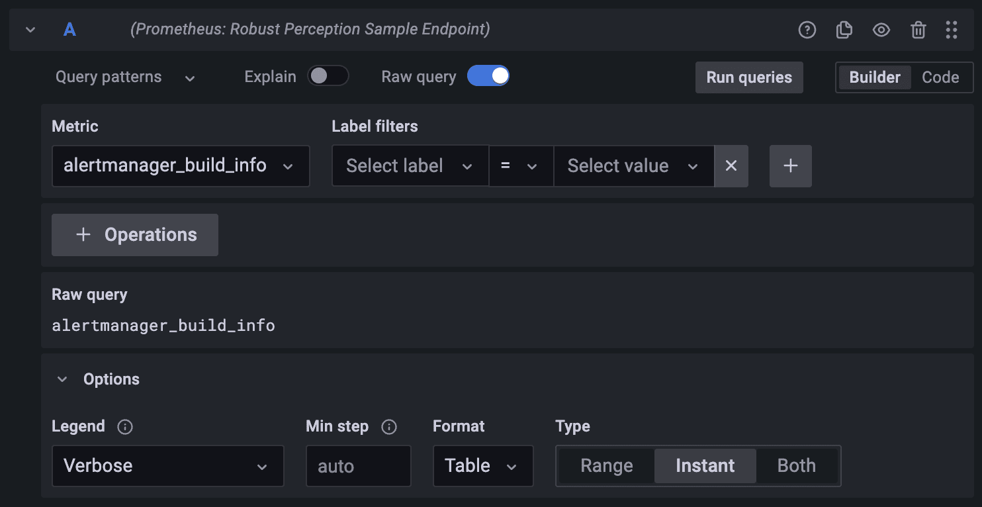Open the query help icon
Viewport: 982px width, 507px height.
tap(807, 30)
